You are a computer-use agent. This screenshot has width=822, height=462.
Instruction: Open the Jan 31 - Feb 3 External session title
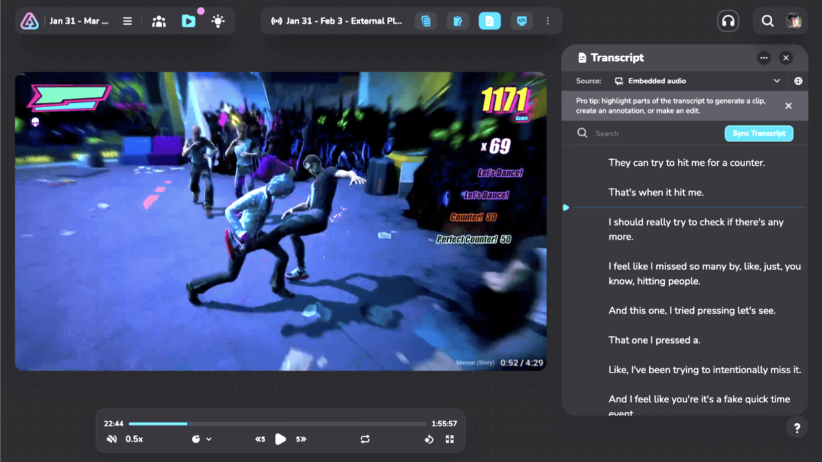(x=344, y=21)
